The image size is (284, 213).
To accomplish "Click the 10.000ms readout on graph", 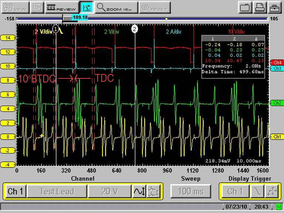I will (249, 161).
